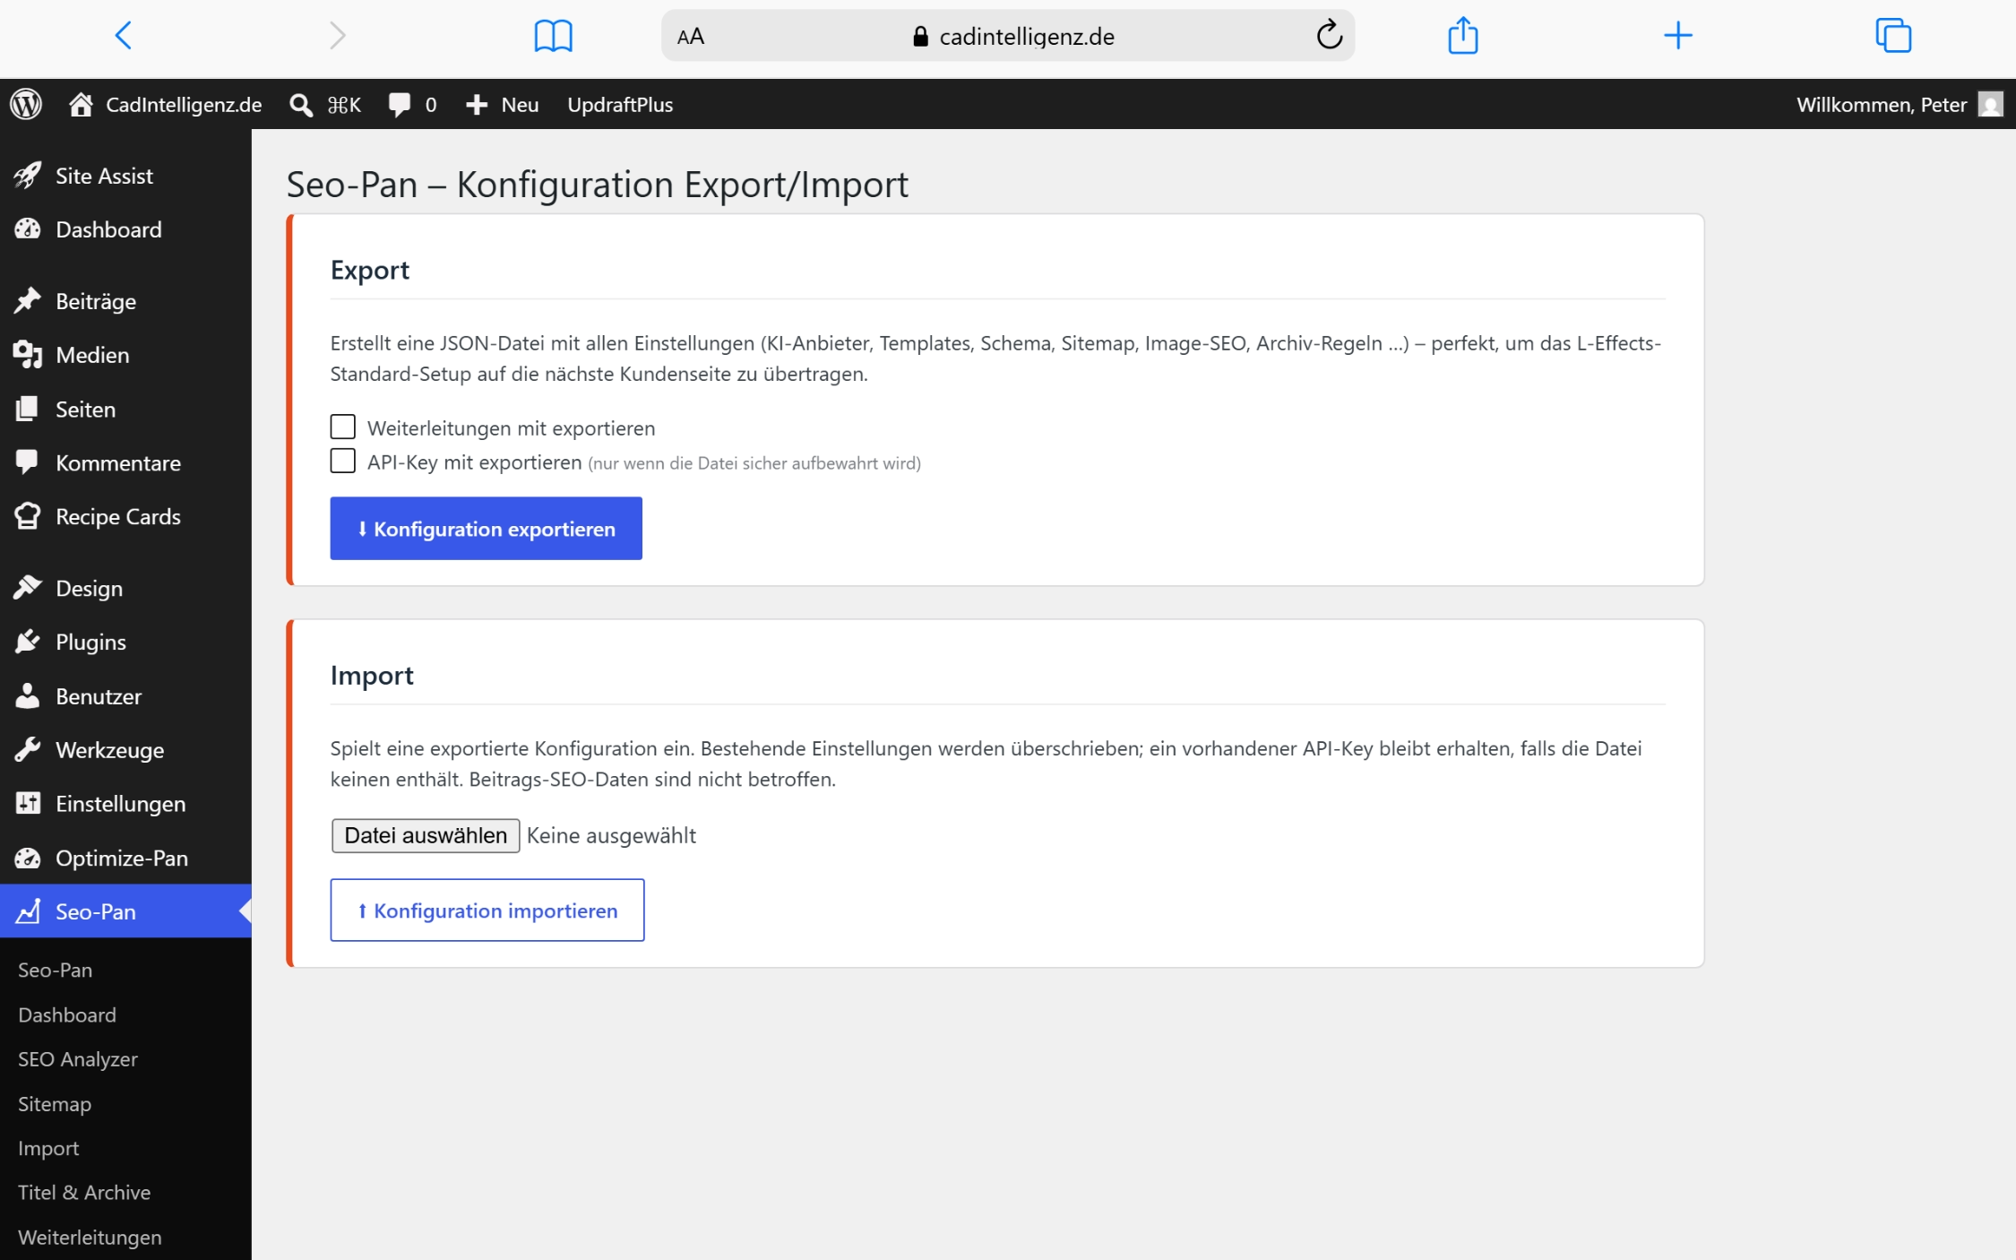Open the Neu plus menu

tap(502, 105)
